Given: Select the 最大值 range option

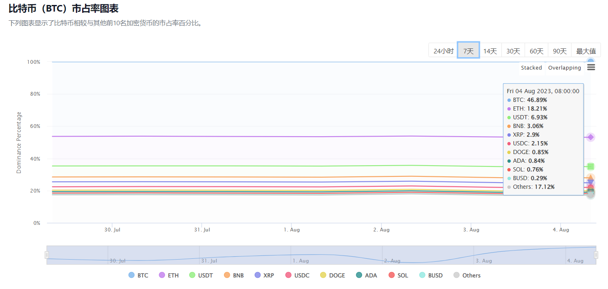Looking at the screenshot, I should [586, 51].
